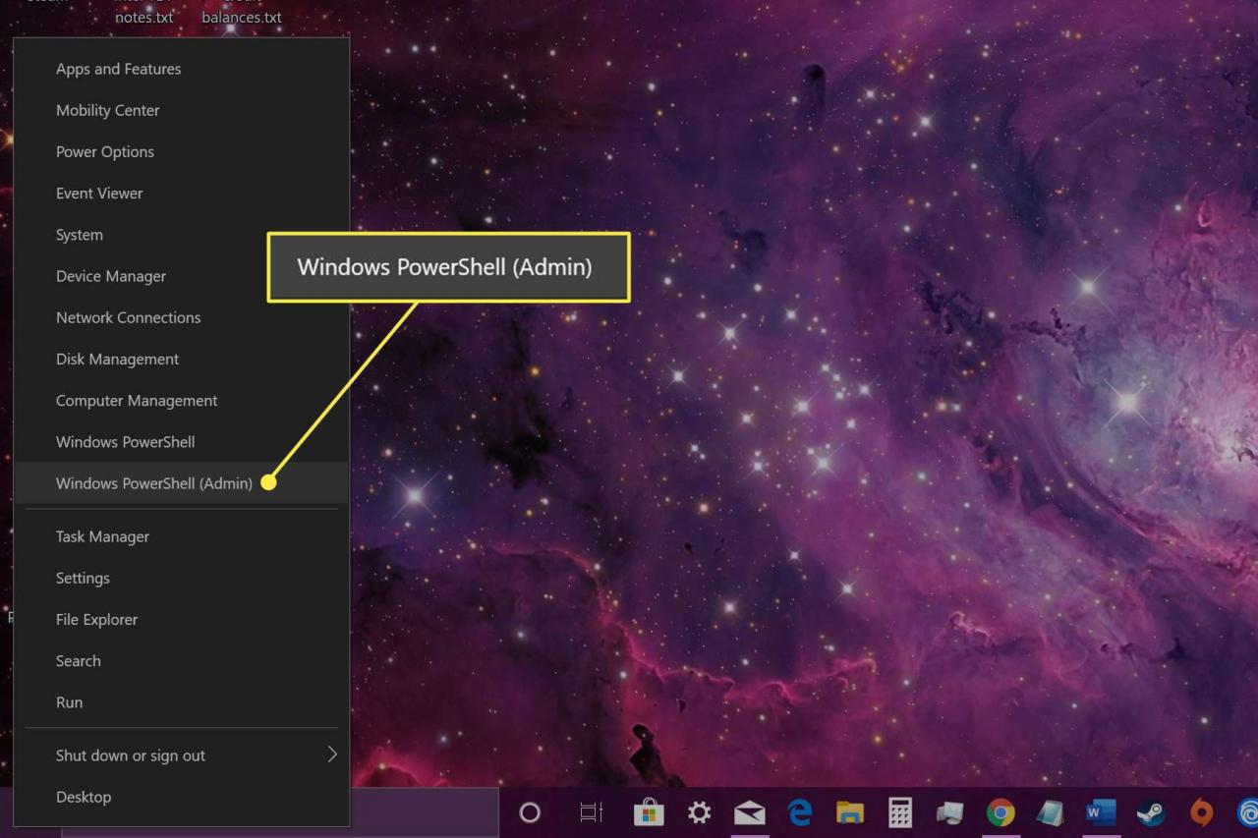Open the Notepad-style icon on taskbar
Screen dimensions: 1258x838
point(1050,812)
